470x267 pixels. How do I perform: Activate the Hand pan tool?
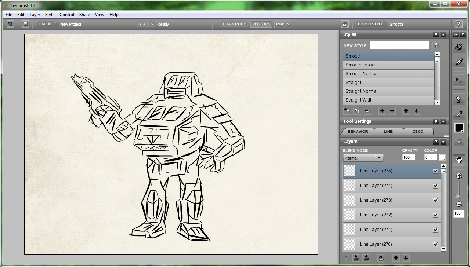459,160
